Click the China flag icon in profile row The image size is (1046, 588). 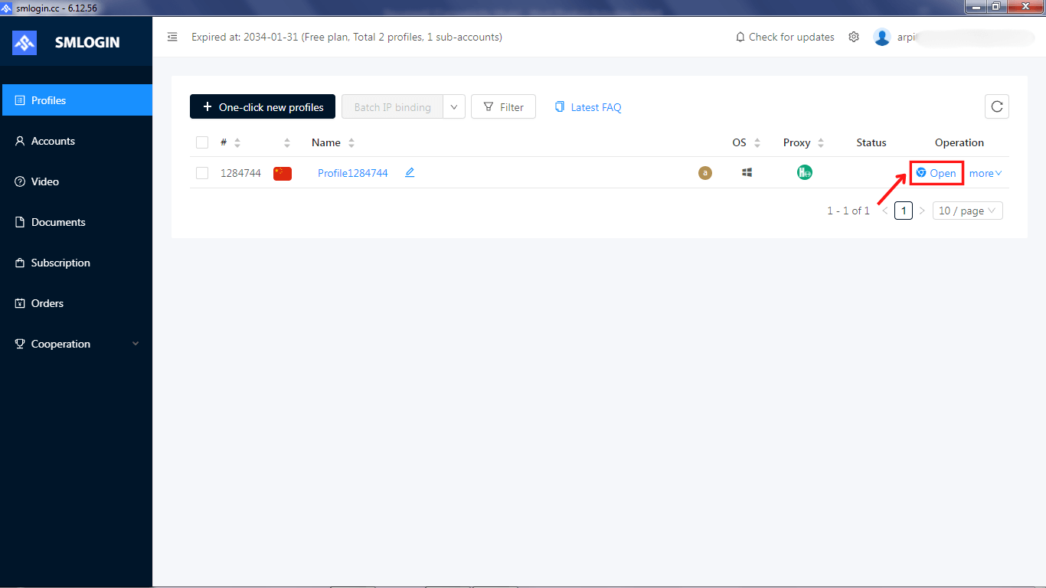click(283, 173)
